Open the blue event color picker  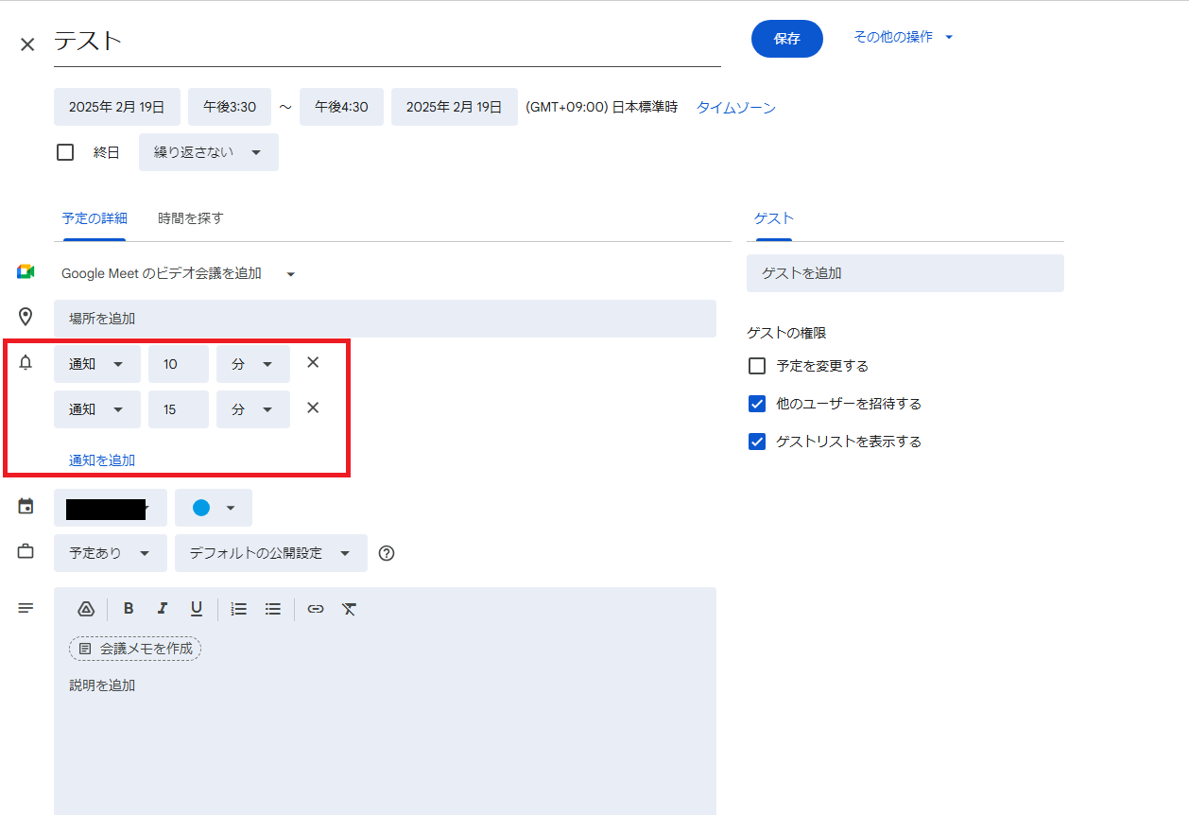click(x=214, y=508)
